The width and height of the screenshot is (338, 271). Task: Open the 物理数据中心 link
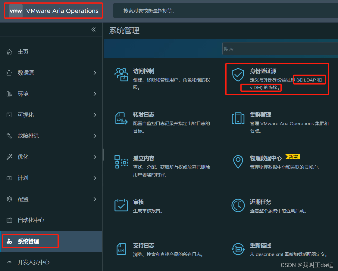pyautogui.click(x=266, y=158)
